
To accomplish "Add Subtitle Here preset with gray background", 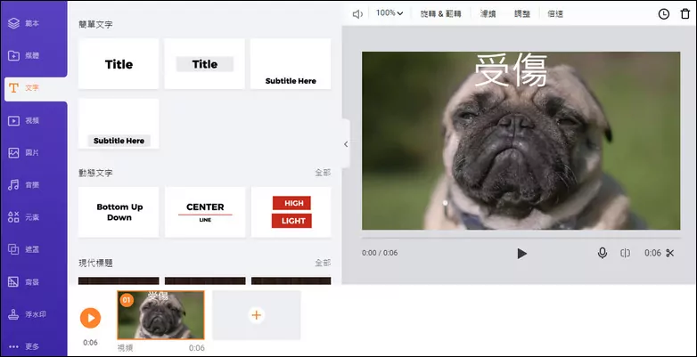I will point(119,124).
